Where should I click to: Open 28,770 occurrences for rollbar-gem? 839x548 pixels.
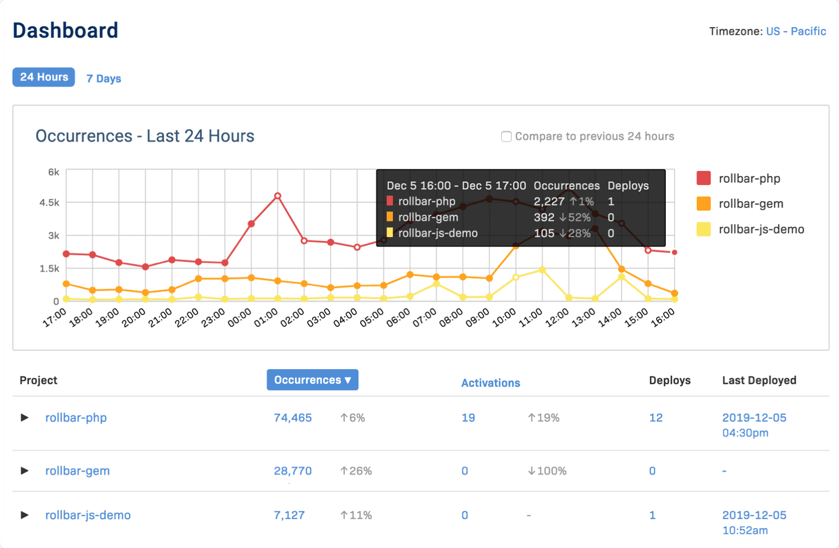point(293,470)
